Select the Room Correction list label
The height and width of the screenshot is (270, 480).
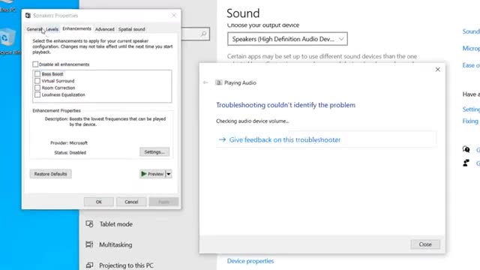coord(58,88)
